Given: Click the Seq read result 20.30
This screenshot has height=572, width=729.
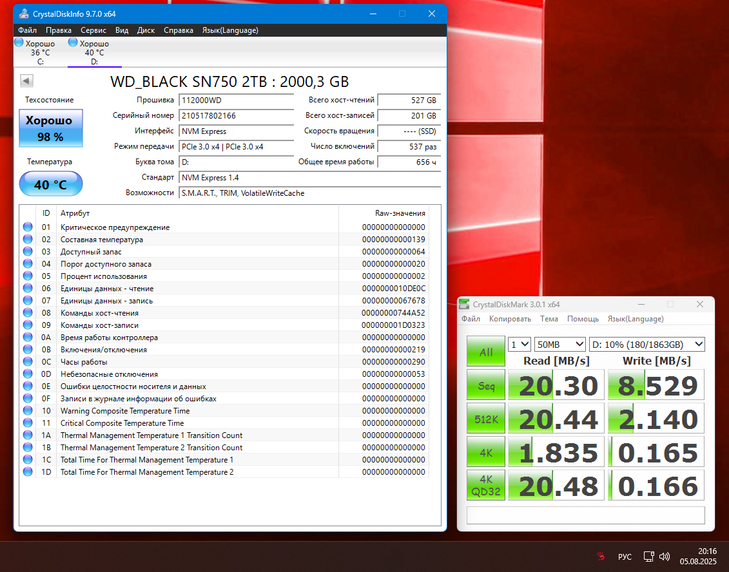Looking at the screenshot, I should tap(556, 385).
